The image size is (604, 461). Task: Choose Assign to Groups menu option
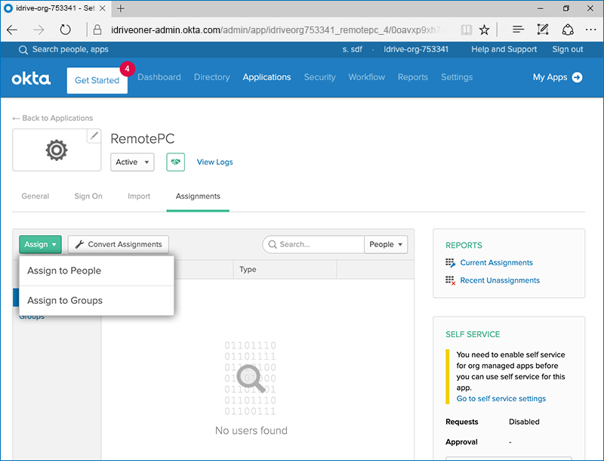65,300
